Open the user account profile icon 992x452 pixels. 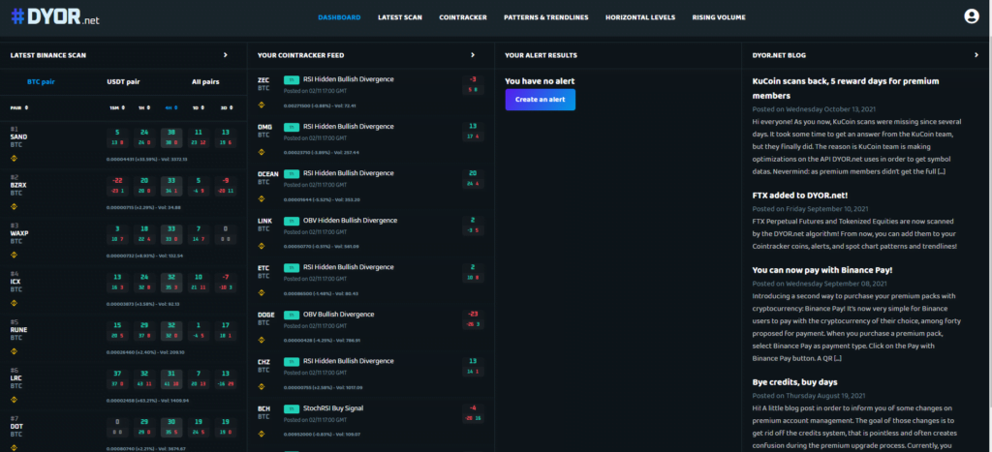pyautogui.click(x=971, y=16)
